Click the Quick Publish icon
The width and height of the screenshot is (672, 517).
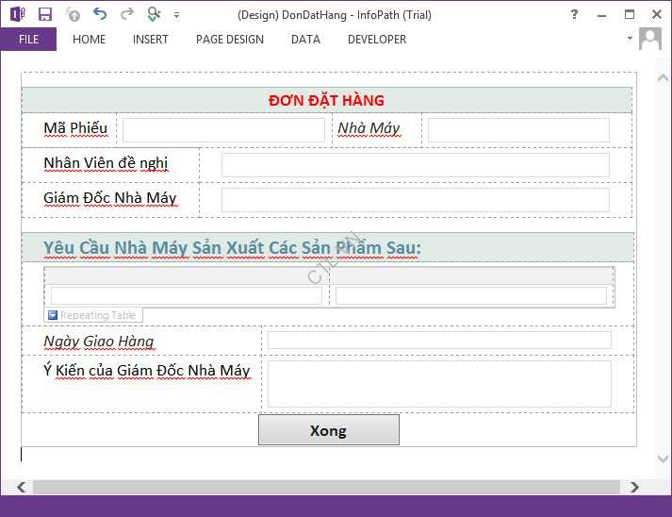pos(73,14)
